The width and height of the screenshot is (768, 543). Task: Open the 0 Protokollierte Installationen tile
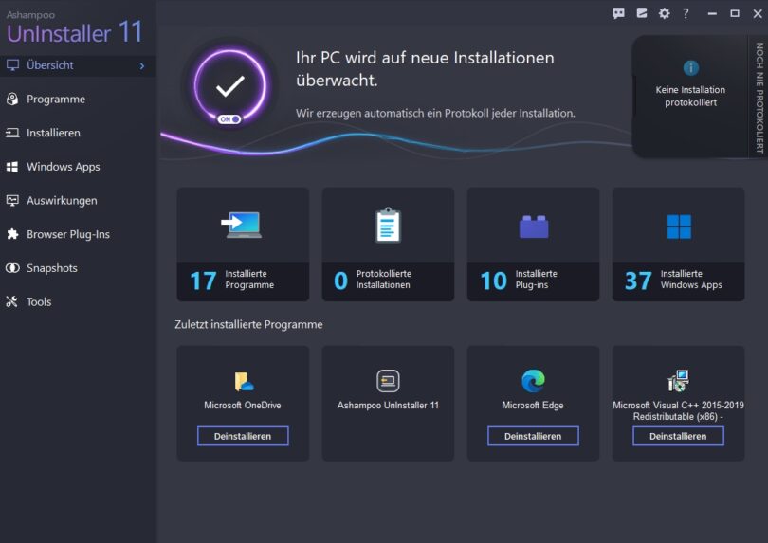point(388,244)
